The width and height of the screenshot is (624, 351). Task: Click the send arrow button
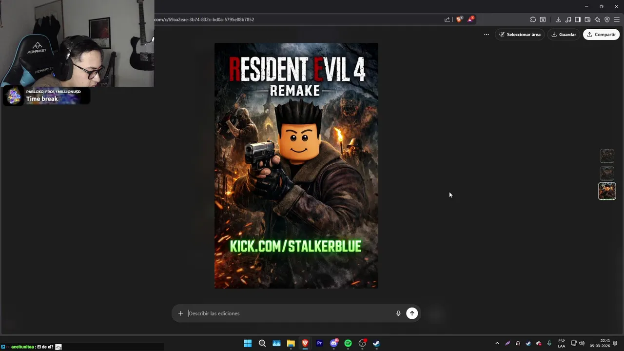[x=412, y=313]
